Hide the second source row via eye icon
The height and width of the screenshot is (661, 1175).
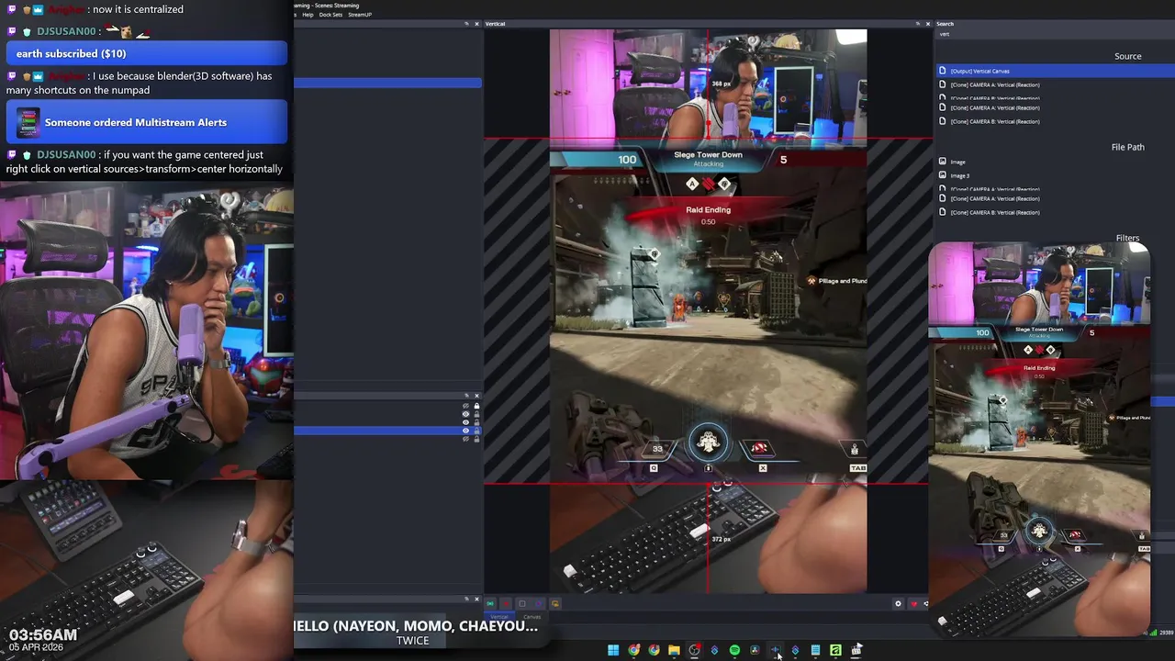click(x=465, y=414)
